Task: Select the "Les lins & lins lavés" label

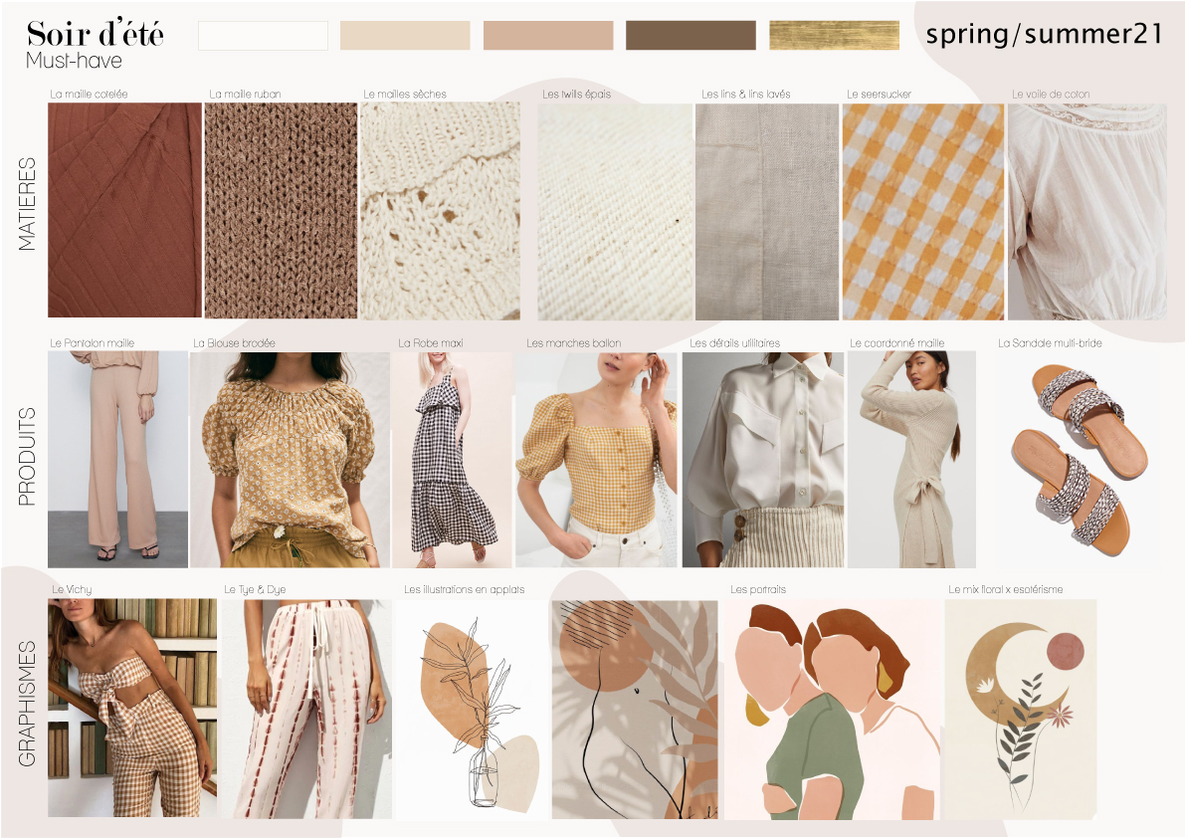Action: pyautogui.click(x=746, y=95)
